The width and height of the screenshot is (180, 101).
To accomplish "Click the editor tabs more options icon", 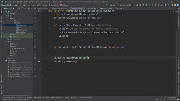I will click(x=176, y=8).
